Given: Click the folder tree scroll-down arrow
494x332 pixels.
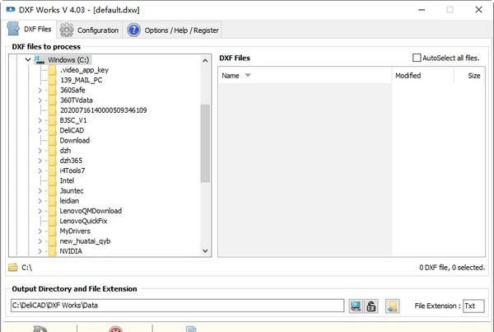Looking at the screenshot, I should coord(205,251).
